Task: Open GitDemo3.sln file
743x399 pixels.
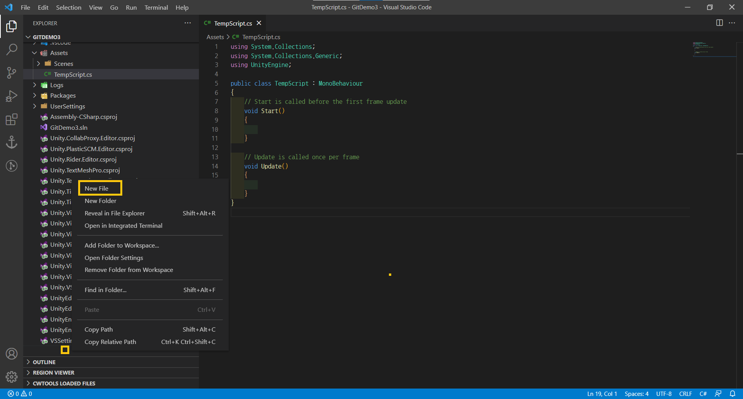Action: tap(111, 127)
